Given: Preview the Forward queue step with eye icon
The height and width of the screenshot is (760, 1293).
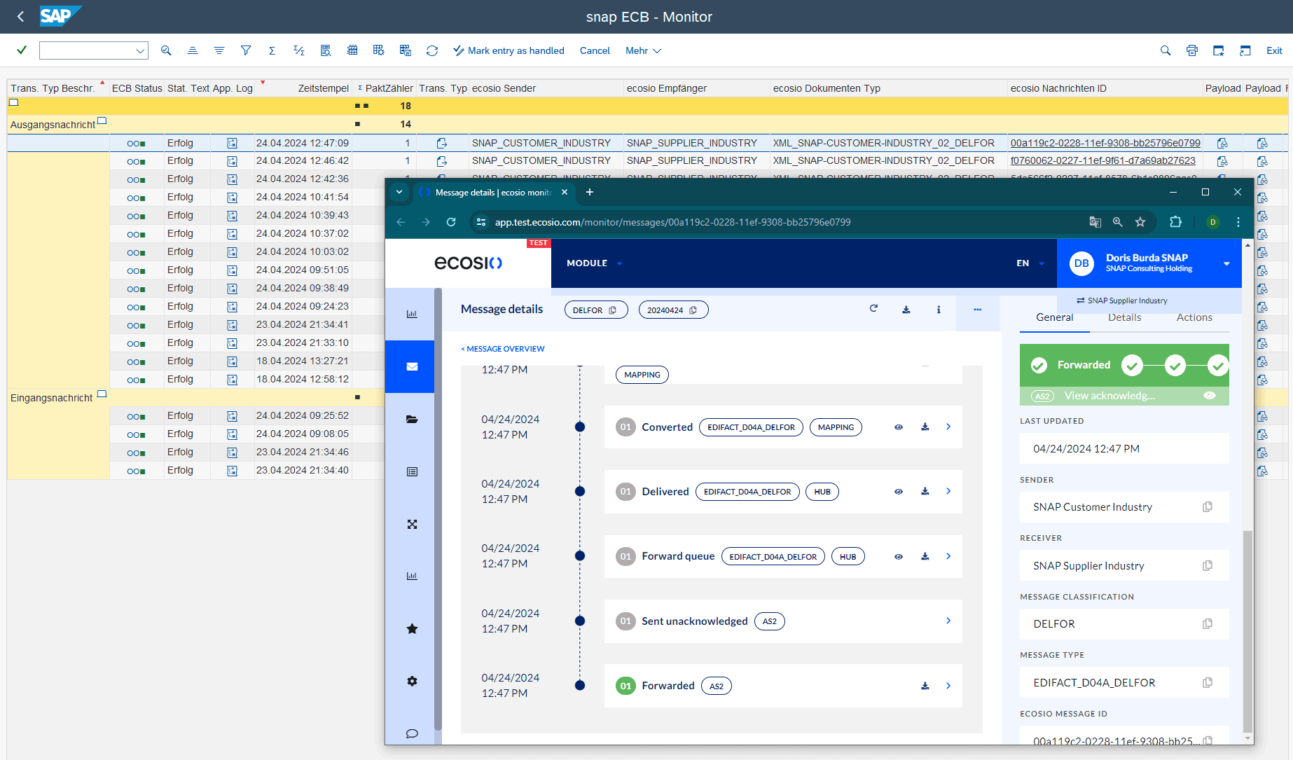Looking at the screenshot, I should pos(898,557).
